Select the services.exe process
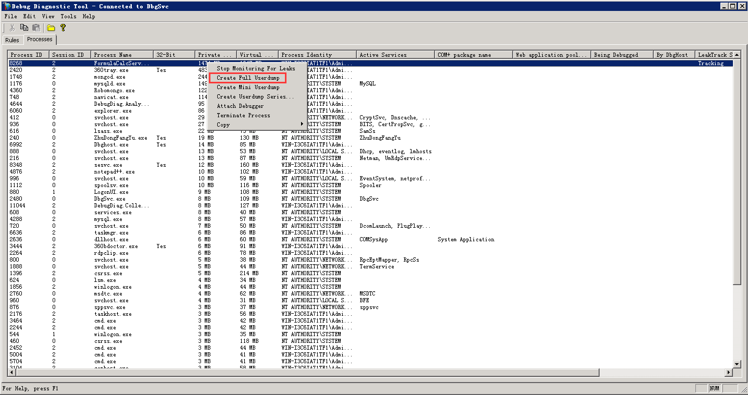The image size is (748, 395). pyautogui.click(x=370, y=212)
